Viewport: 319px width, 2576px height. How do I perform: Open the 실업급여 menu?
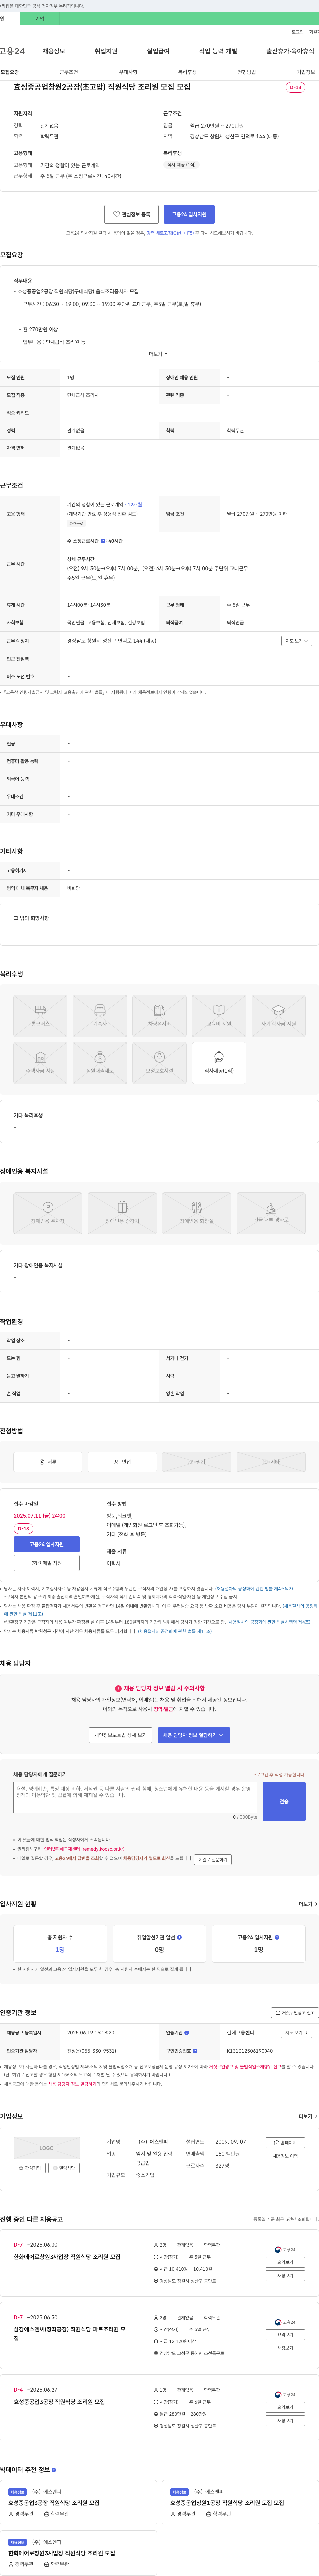pyautogui.click(x=158, y=51)
